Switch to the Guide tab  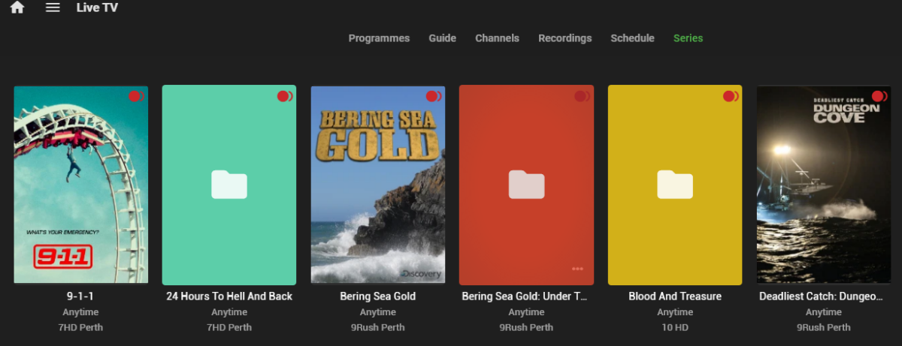tap(442, 38)
